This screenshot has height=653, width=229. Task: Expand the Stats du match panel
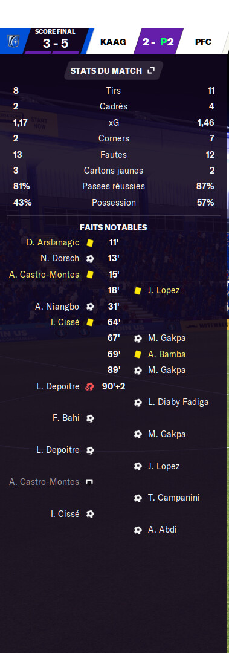pos(150,71)
